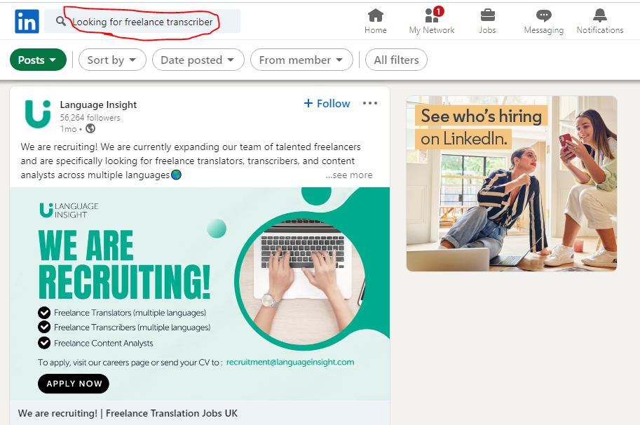Open the From member dropdown
The width and height of the screenshot is (640, 425).
301,60
